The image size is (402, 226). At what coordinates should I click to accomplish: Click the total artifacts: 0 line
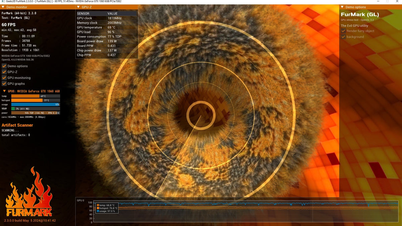pos(16,135)
